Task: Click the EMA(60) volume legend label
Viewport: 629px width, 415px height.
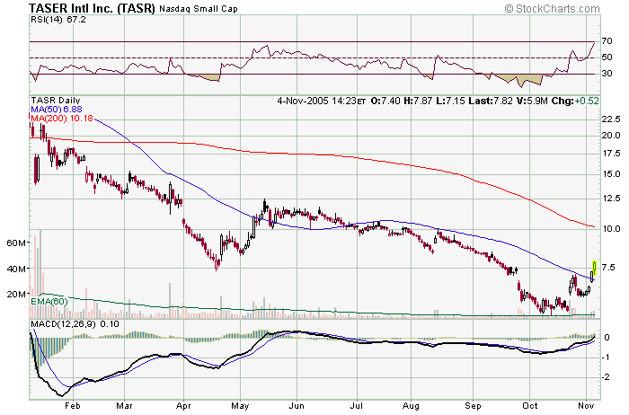Action: [x=49, y=301]
